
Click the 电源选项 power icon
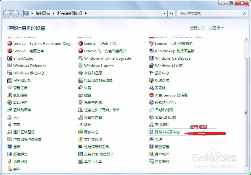[x=151, y=80]
